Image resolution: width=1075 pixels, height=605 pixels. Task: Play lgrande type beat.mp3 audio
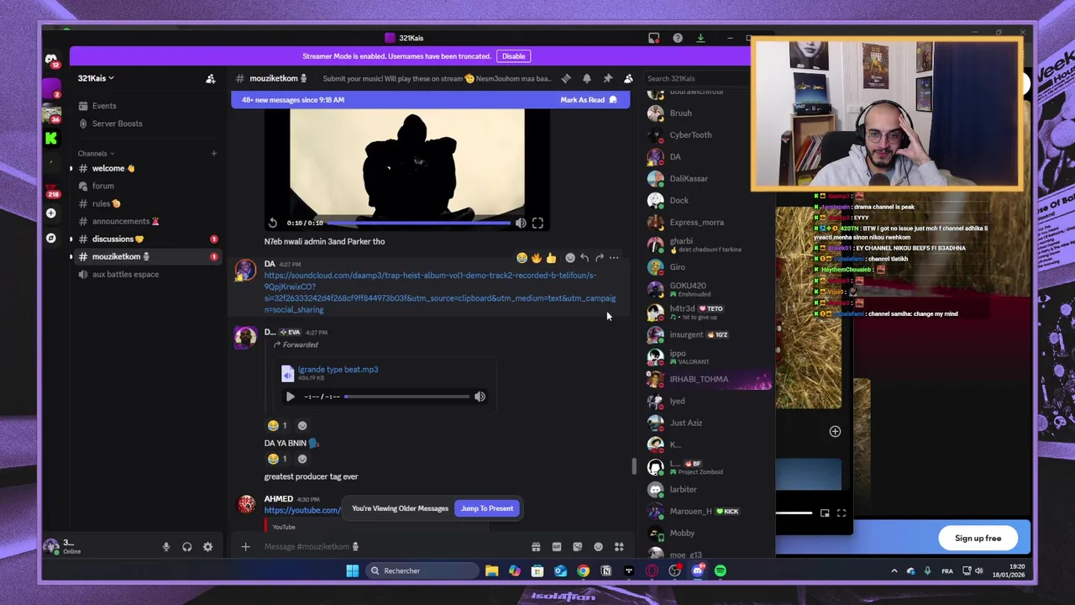tap(291, 397)
